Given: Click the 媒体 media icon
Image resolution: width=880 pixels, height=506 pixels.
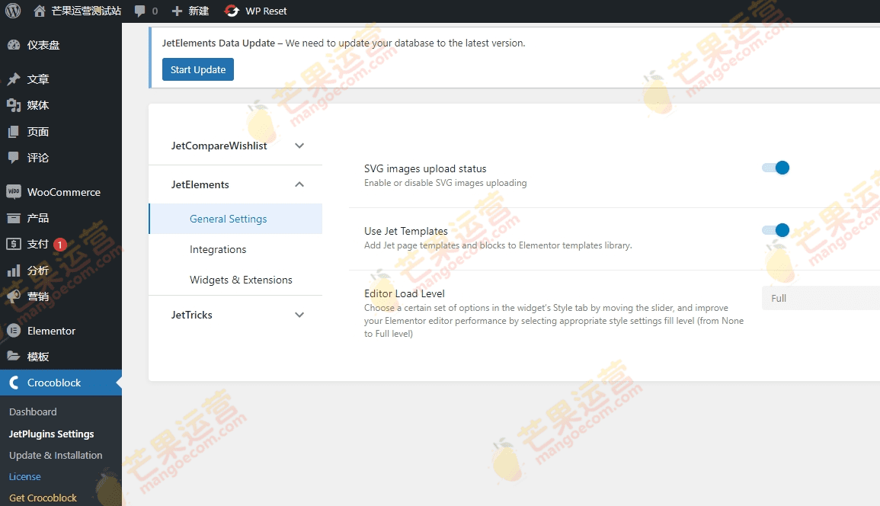Looking at the screenshot, I should (x=14, y=105).
